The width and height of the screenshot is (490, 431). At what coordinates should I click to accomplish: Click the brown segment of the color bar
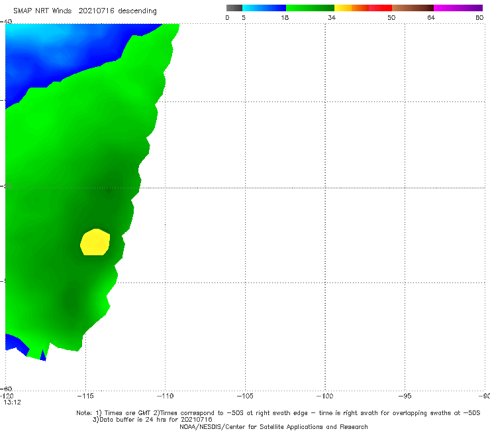coord(413,8)
